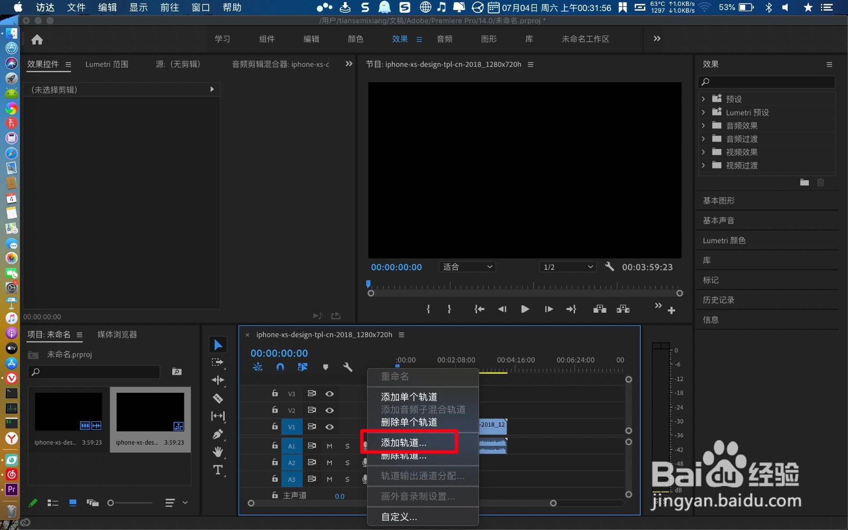
Task: Go to In point
Action: pyautogui.click(x=479, y=309)
